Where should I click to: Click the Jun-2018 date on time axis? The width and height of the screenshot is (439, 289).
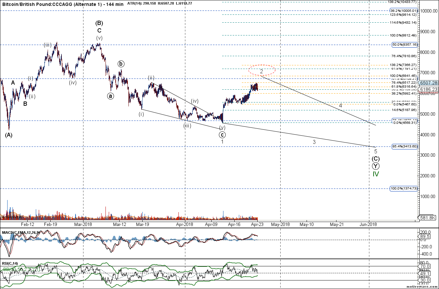[x=368, y=225]
